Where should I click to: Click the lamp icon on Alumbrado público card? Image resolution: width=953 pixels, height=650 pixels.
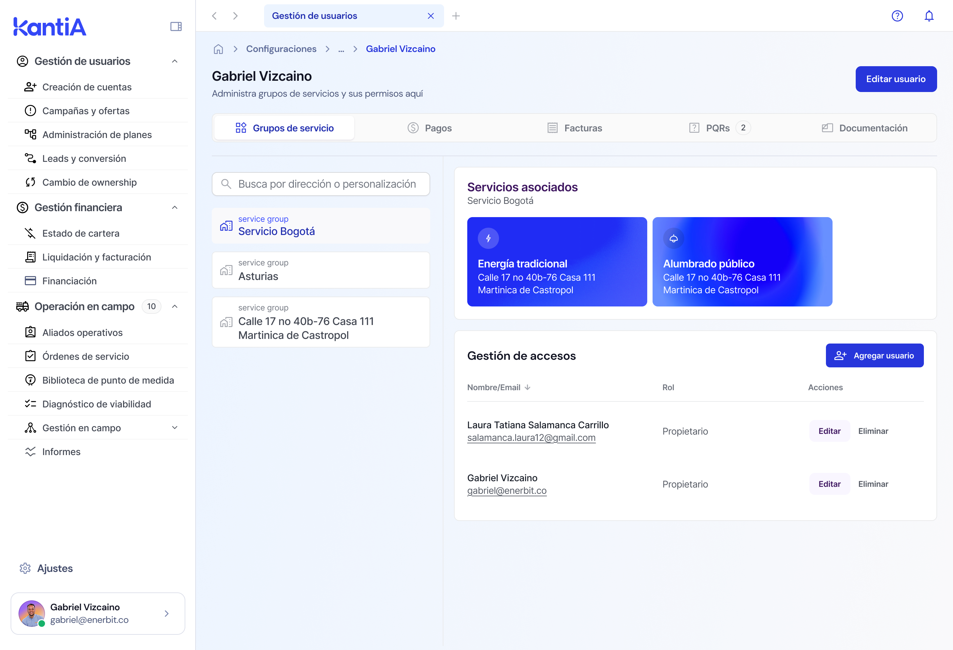point(673,238)
